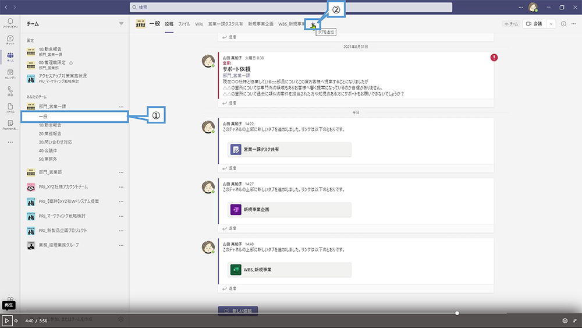The height and width of the screenshot is (328, 582).
Task: Open the 新規事業企画 tab
Action: point(261,24)
